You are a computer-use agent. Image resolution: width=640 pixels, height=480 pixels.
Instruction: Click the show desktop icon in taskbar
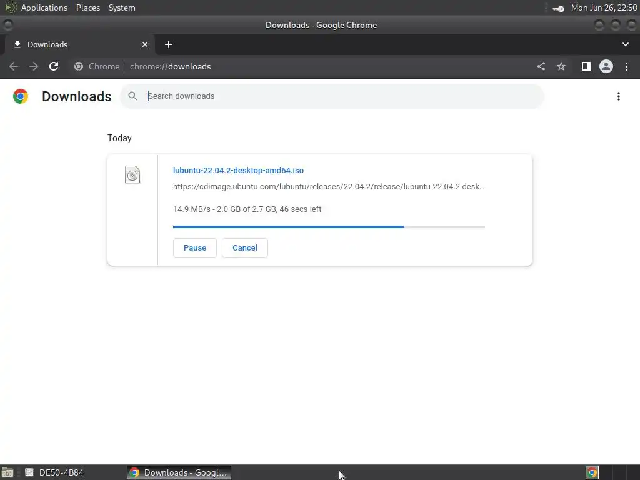pos(7,472)
